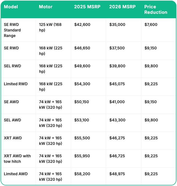The width and height of the screenshot is (177, 186).
Task: Click the Limited AWD model cell
Action: [x=16, y=174]
